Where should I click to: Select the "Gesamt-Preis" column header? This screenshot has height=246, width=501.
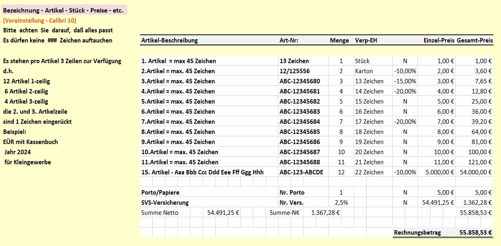[x=475, y=40]
